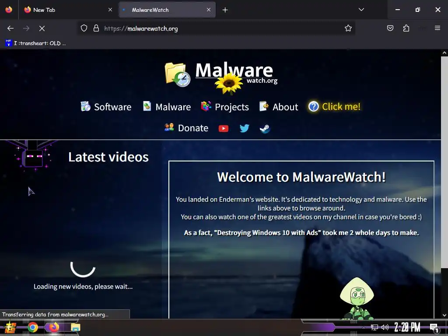
Task: Open the notification center icon
Action: click(x=434, y=328)
